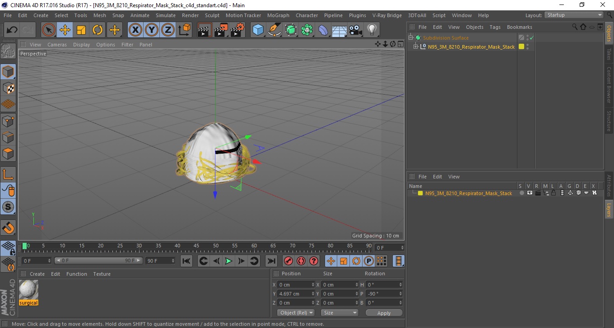Screen dimensions: 614x328
Task: Expand the N95_3M_8210_Respirator_Mask_Stack object
Action: pyautogui.click(x=416, y=46)
